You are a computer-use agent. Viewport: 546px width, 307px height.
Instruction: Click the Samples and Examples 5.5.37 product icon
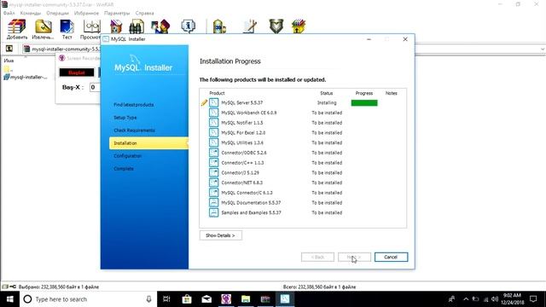tap(214, 212)
